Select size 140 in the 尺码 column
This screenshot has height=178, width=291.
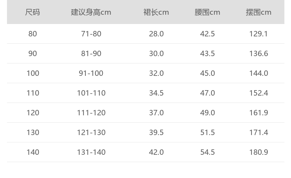pyautogui.click(x=33, y=152)
